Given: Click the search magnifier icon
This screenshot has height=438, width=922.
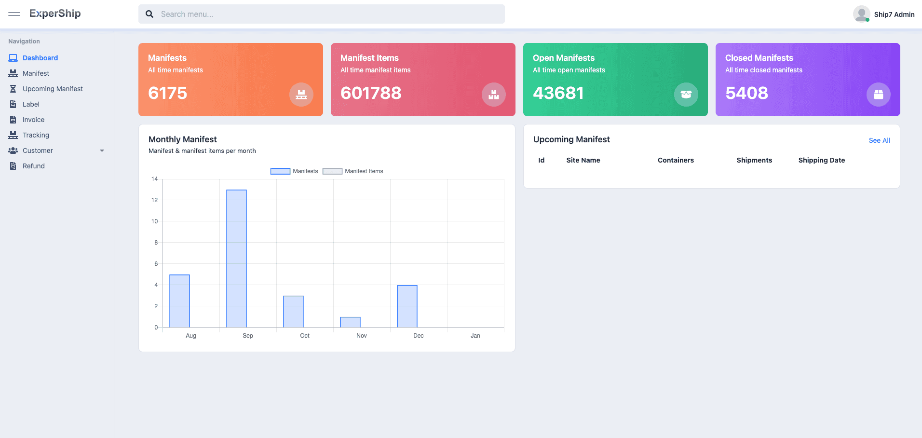Looking at the screenshot, I should coord(150,14).
